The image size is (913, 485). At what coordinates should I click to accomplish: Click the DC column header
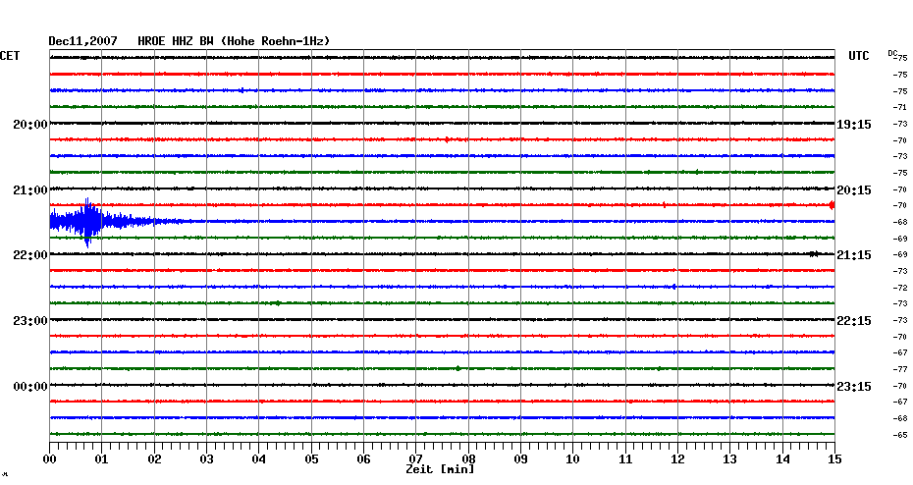point(892,53)
